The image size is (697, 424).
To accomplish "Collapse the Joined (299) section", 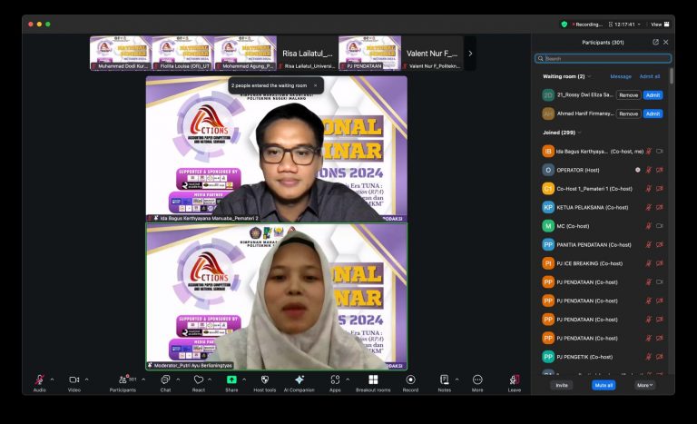I will 580,133.
